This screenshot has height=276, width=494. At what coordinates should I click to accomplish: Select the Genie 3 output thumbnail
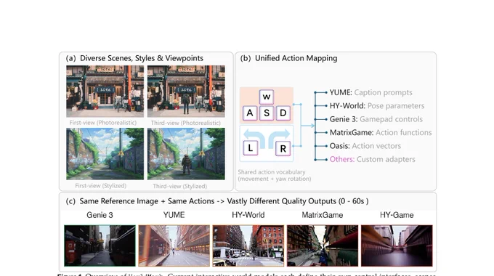point(100,245)
